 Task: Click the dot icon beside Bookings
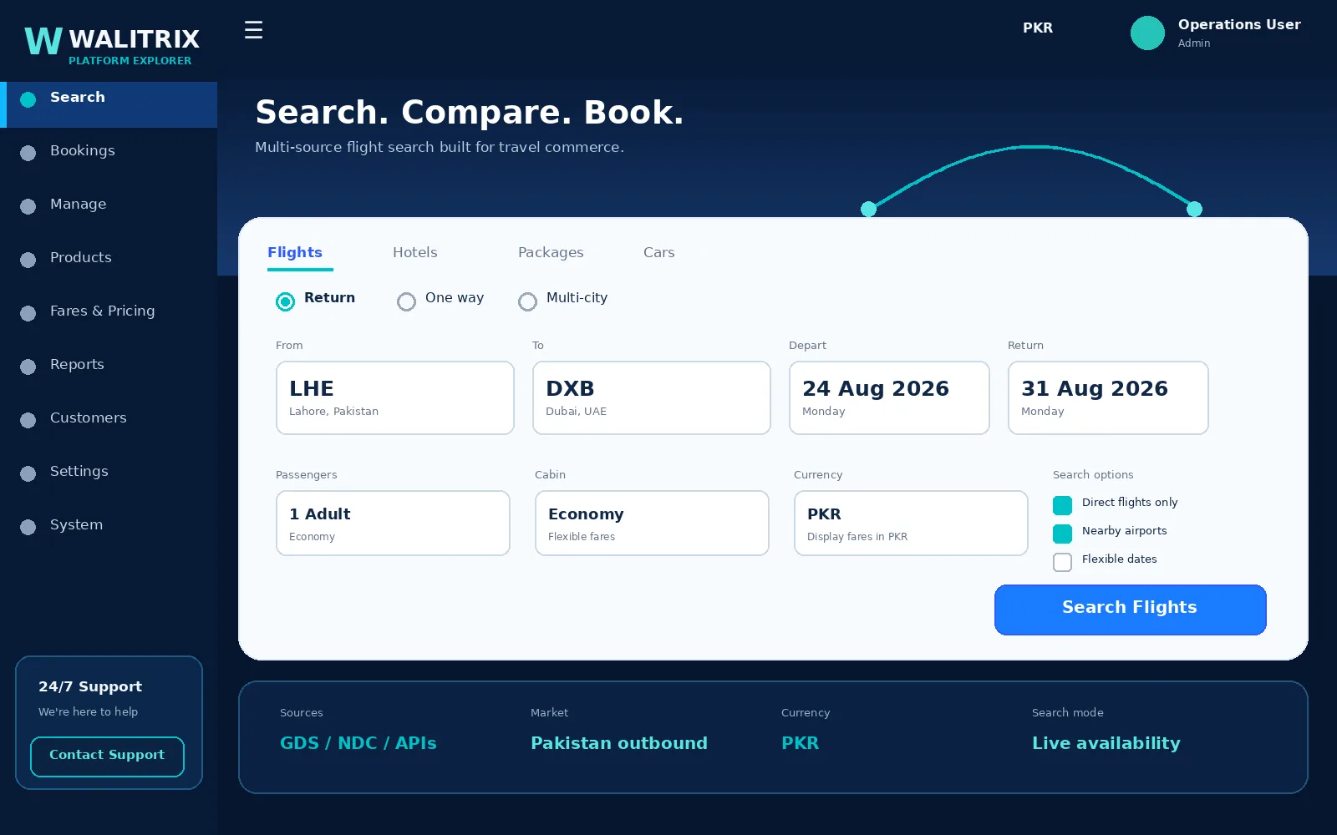point(28,153)
